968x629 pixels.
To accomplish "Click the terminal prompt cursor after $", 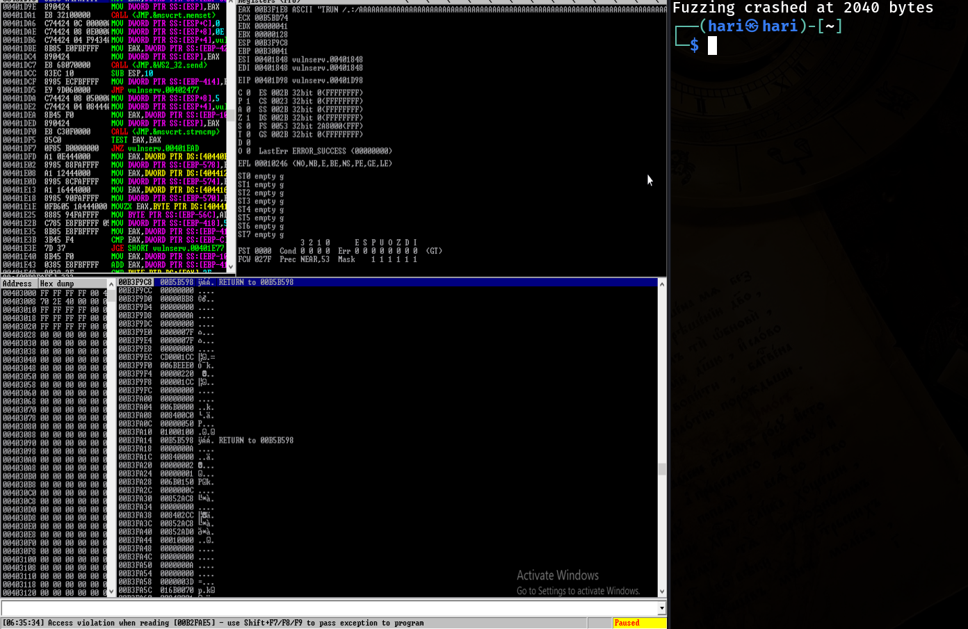I will pyautogui.click(x=712, y=46).
